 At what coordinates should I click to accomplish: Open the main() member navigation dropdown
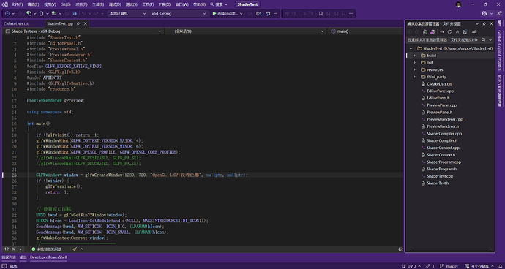[364, 31]
